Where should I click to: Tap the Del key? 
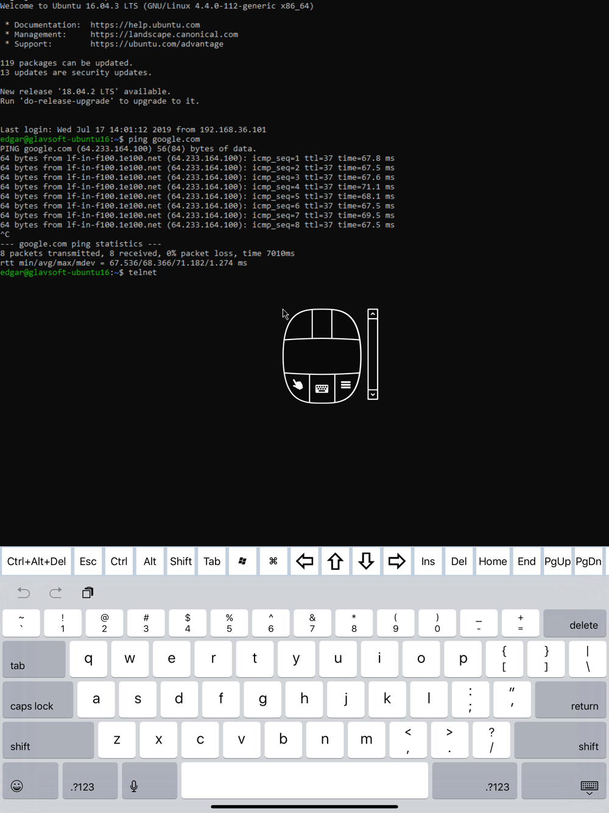point(459,561)
